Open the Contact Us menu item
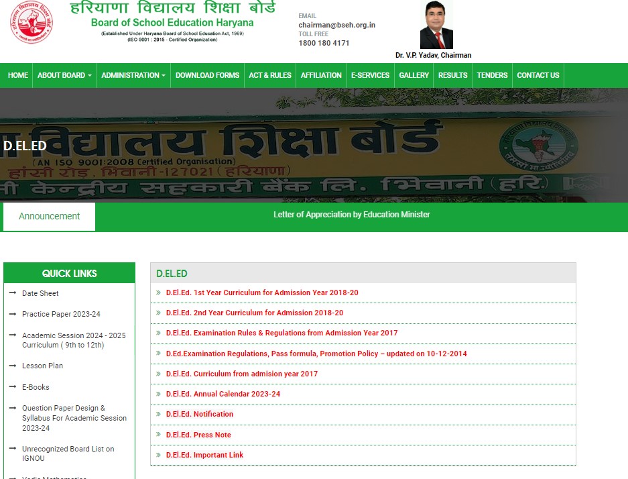 pos(538,75)
